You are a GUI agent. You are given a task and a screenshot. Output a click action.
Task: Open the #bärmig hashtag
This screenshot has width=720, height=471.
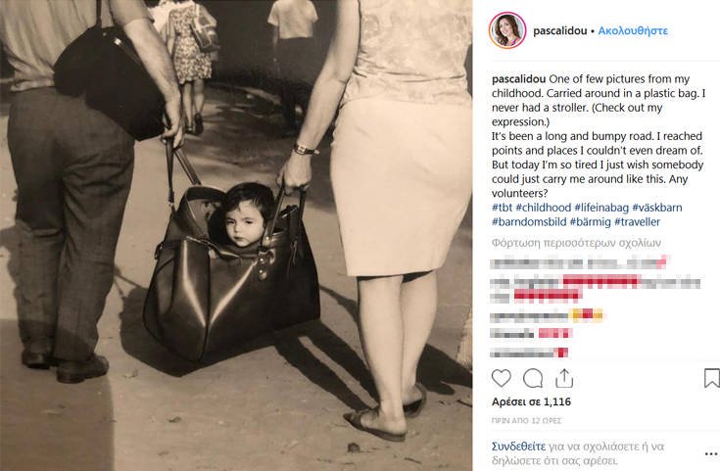coord(590,222)
